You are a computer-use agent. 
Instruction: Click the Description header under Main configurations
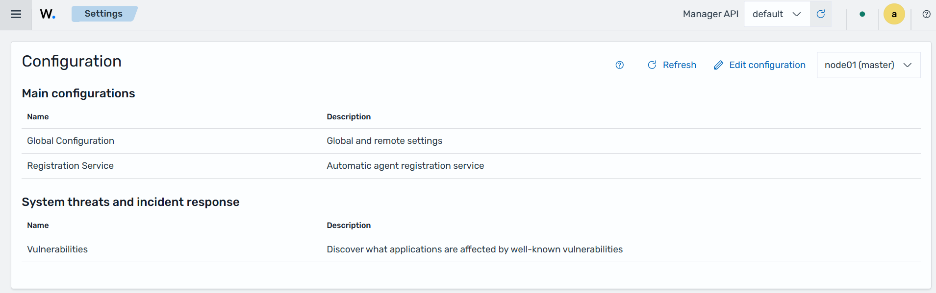pyautogui.click(x=349, y=116)
